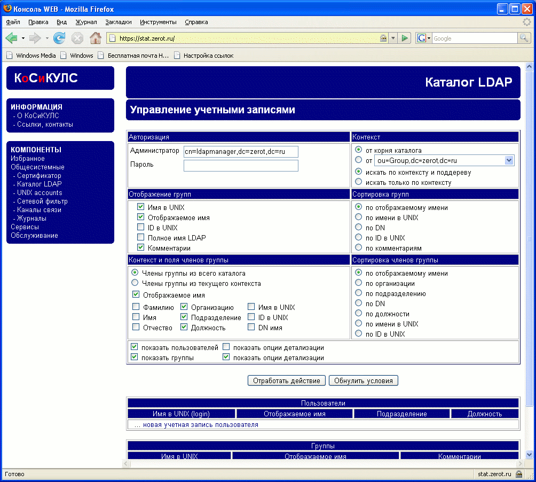Viewport: 536px width, 482px height.
Task: Open the Windows bookmark
Action: coord(76,56)
